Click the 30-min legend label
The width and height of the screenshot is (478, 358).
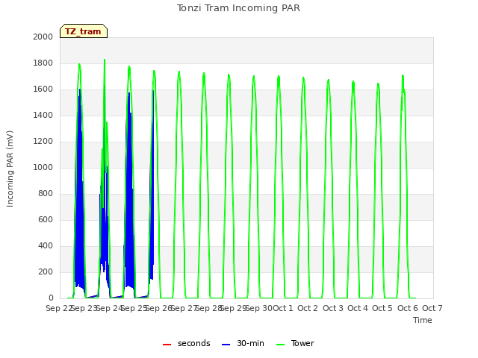(x=250, y=343)
